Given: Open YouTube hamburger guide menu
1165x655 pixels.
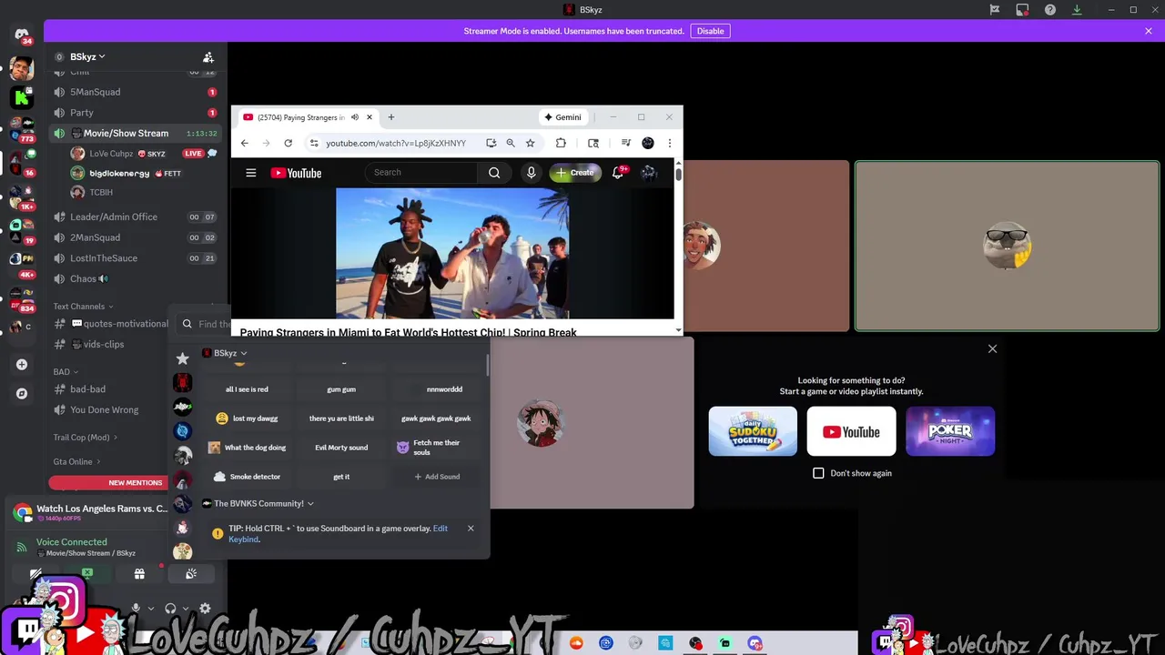Looking at the screenshot, I should point(250,173).
